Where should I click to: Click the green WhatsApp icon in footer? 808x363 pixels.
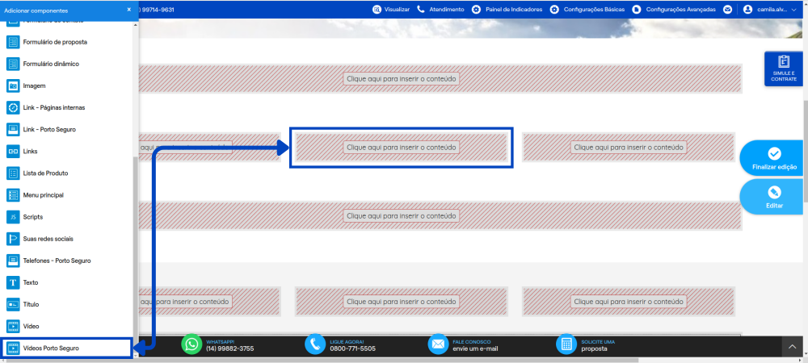coord(191,344)
